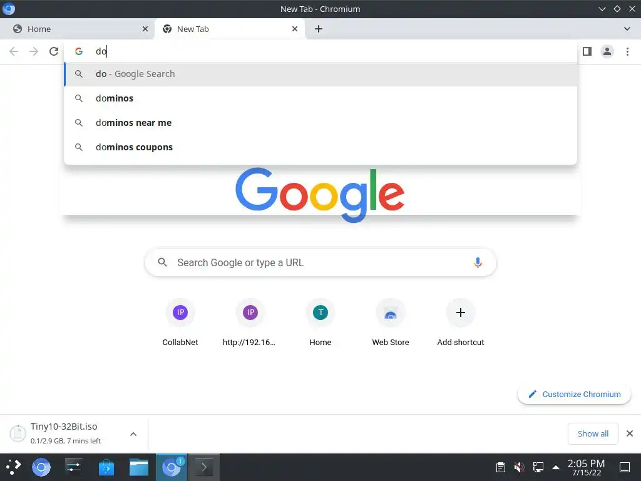Pick the 'dominos coupons' suggestion

(x=320, y=147)
